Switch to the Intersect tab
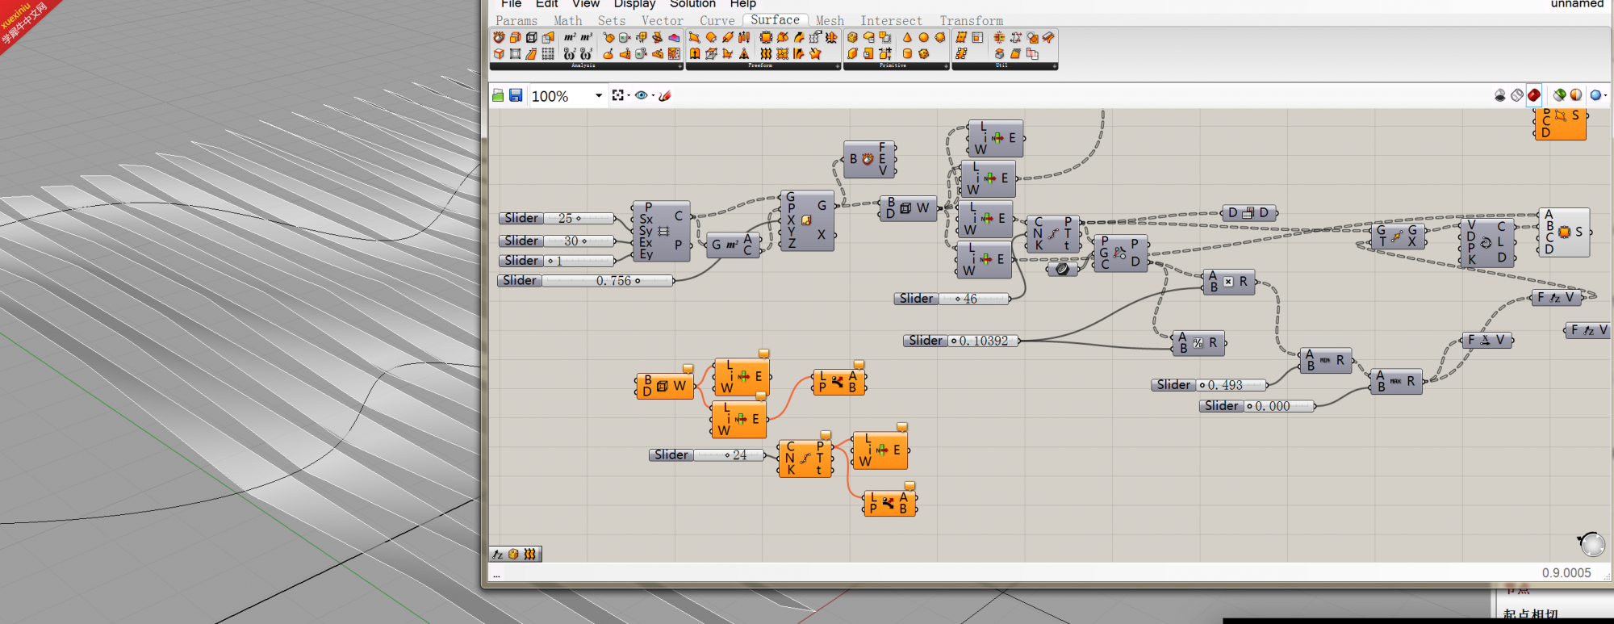The image size is (1614, 624). point(891,21)
